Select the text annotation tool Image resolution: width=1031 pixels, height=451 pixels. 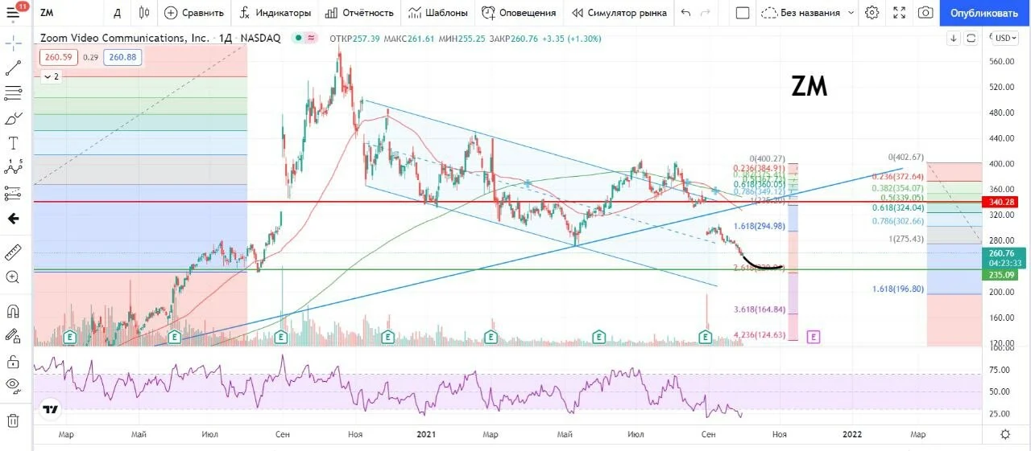pos(13,143)
